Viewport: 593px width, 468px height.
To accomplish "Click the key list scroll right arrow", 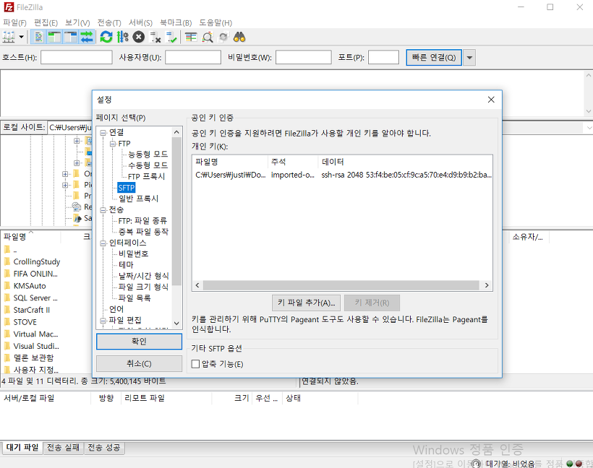I will point(487,285).
